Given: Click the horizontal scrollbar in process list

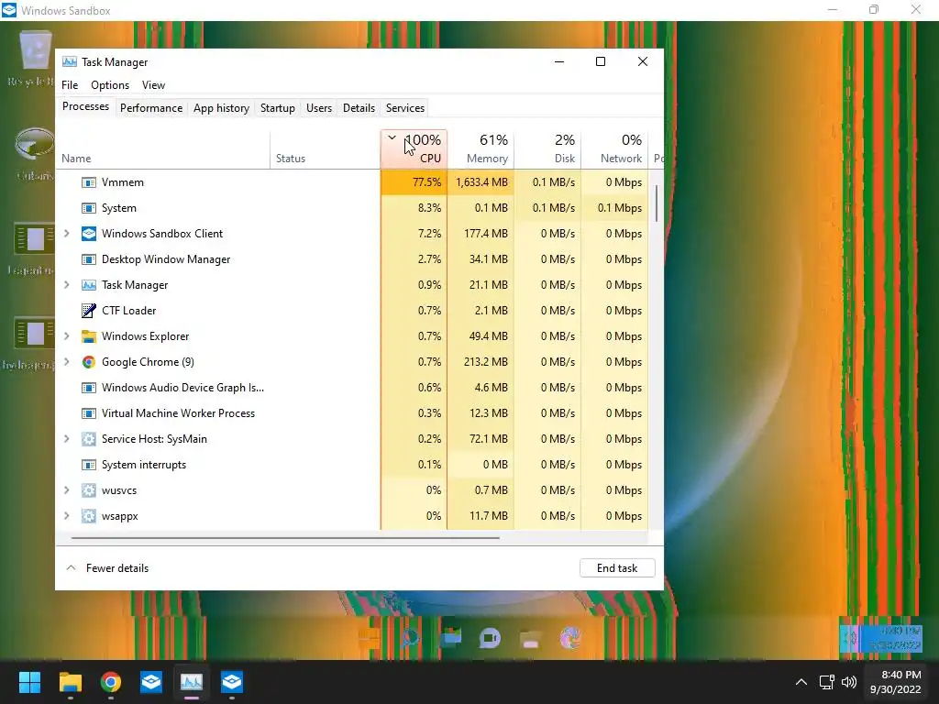Looking at the screenshot, I should 285,537.
